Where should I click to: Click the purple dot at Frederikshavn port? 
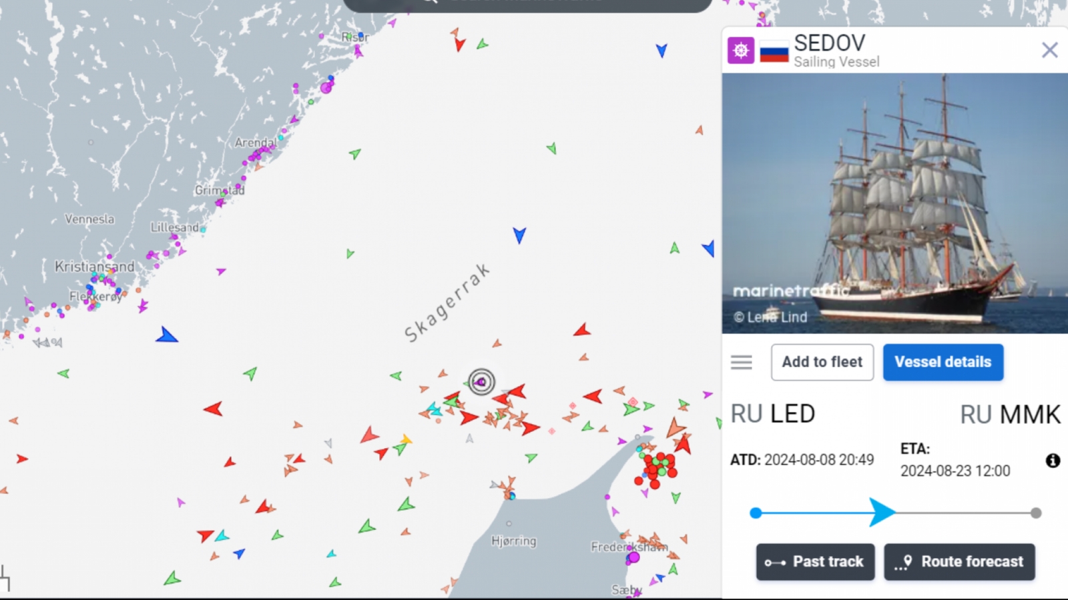(x=633, y=557)
